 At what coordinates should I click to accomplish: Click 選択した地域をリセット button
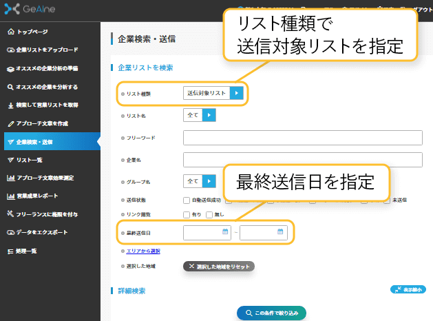coord(219,267)
